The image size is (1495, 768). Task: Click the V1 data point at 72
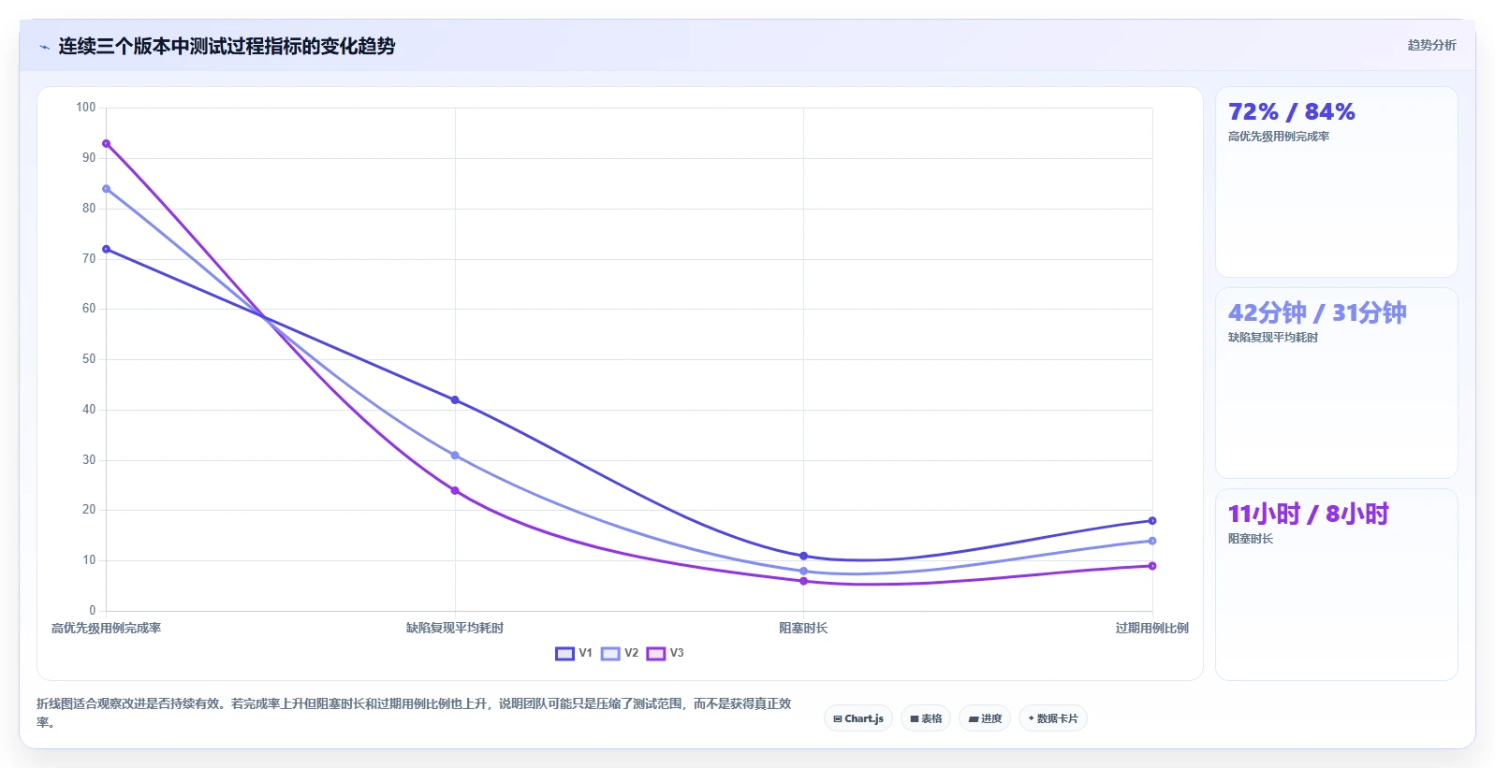[x=107, y=250]
